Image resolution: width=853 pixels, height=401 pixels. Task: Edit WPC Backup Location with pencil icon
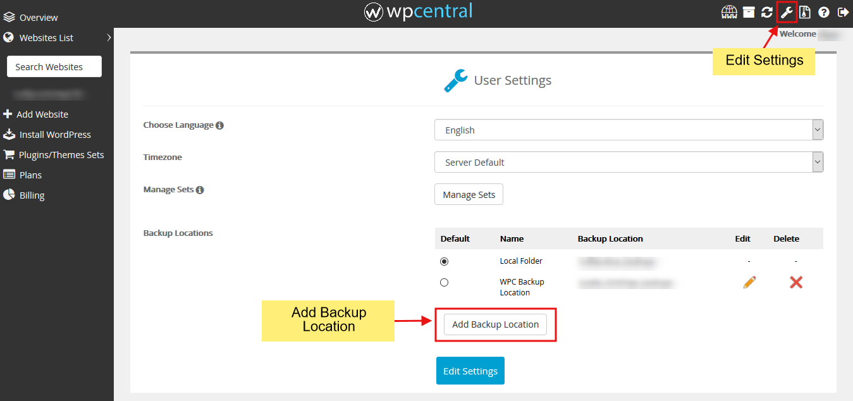click(x=749, y=283)
